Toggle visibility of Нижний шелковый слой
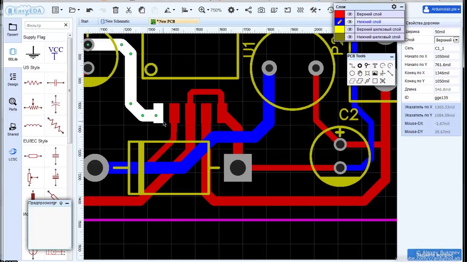The height and width of the screenshot is (262, 467). [350, 37]
